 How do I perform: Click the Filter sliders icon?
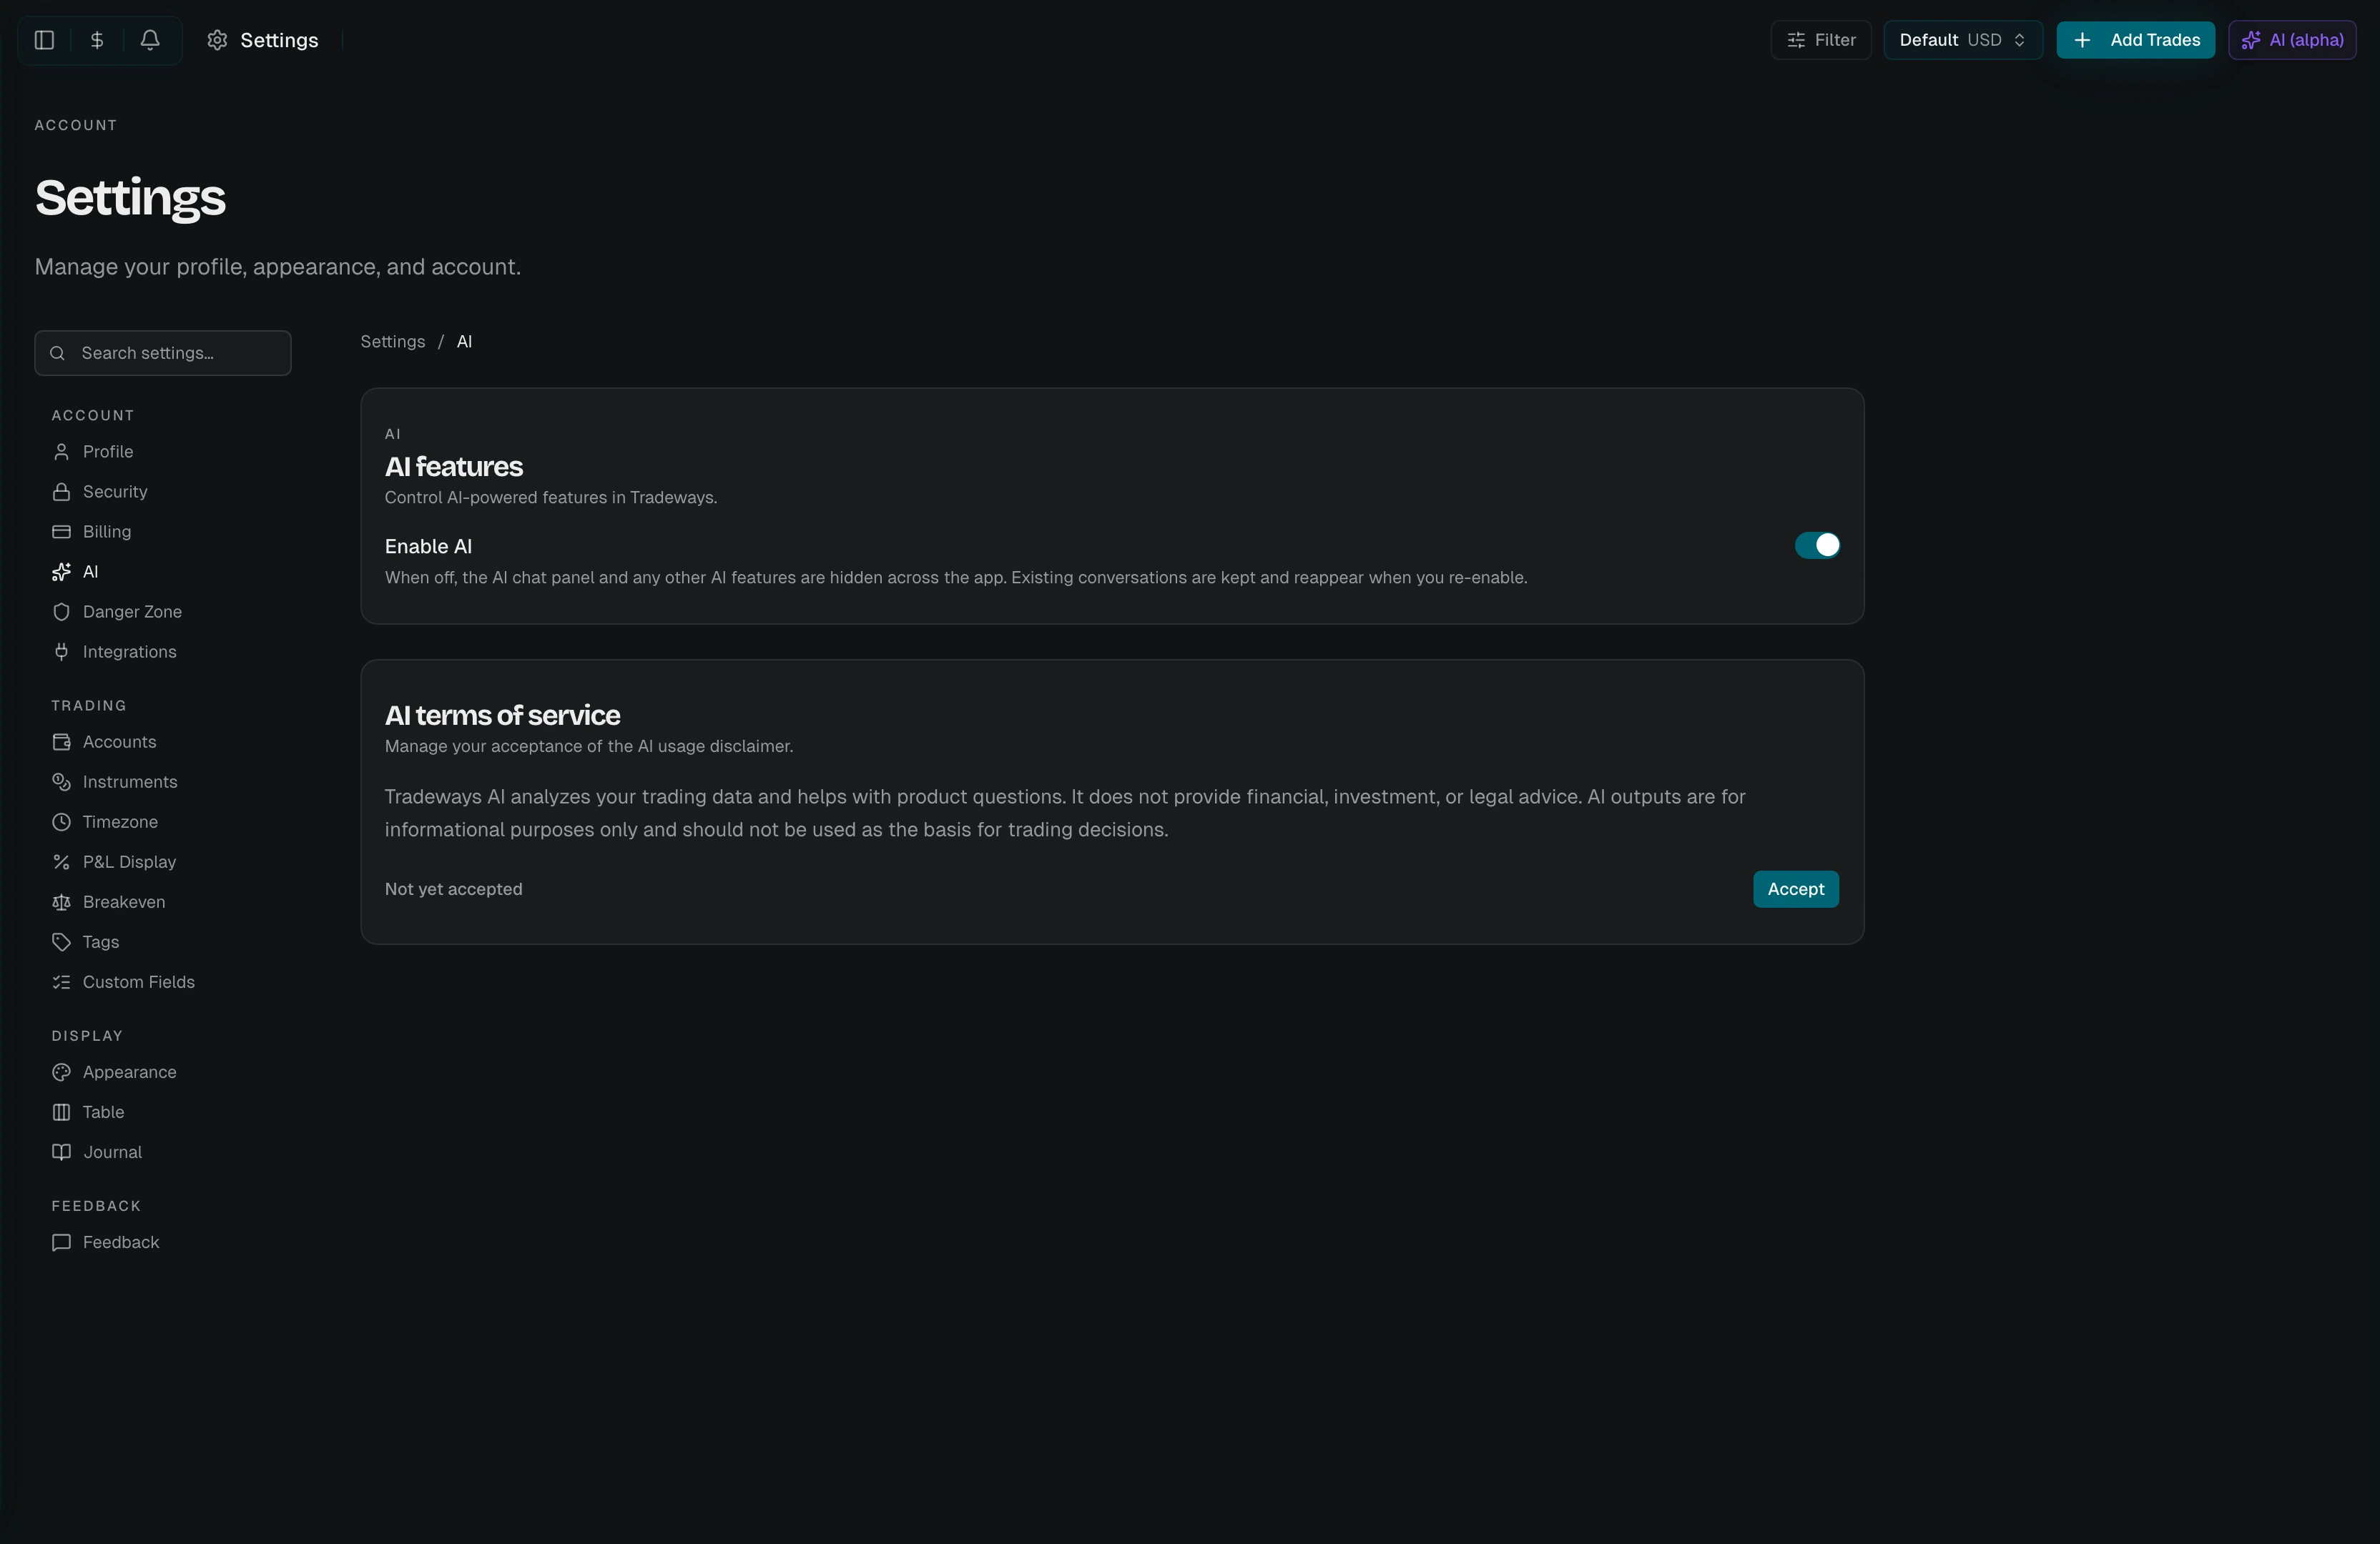1796,40
